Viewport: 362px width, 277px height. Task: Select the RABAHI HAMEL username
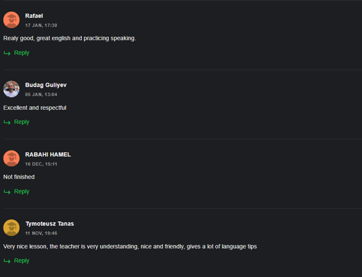tap(48, 155)
